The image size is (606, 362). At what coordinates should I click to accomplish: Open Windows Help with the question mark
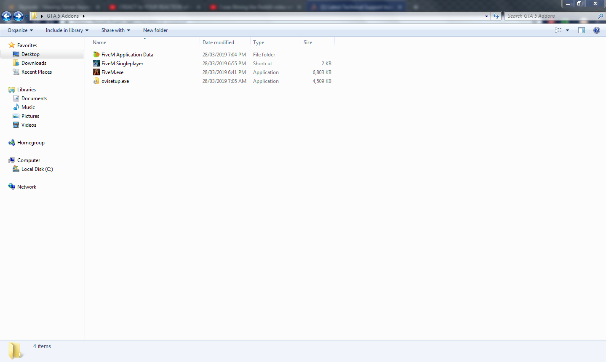tap(597, 30)
